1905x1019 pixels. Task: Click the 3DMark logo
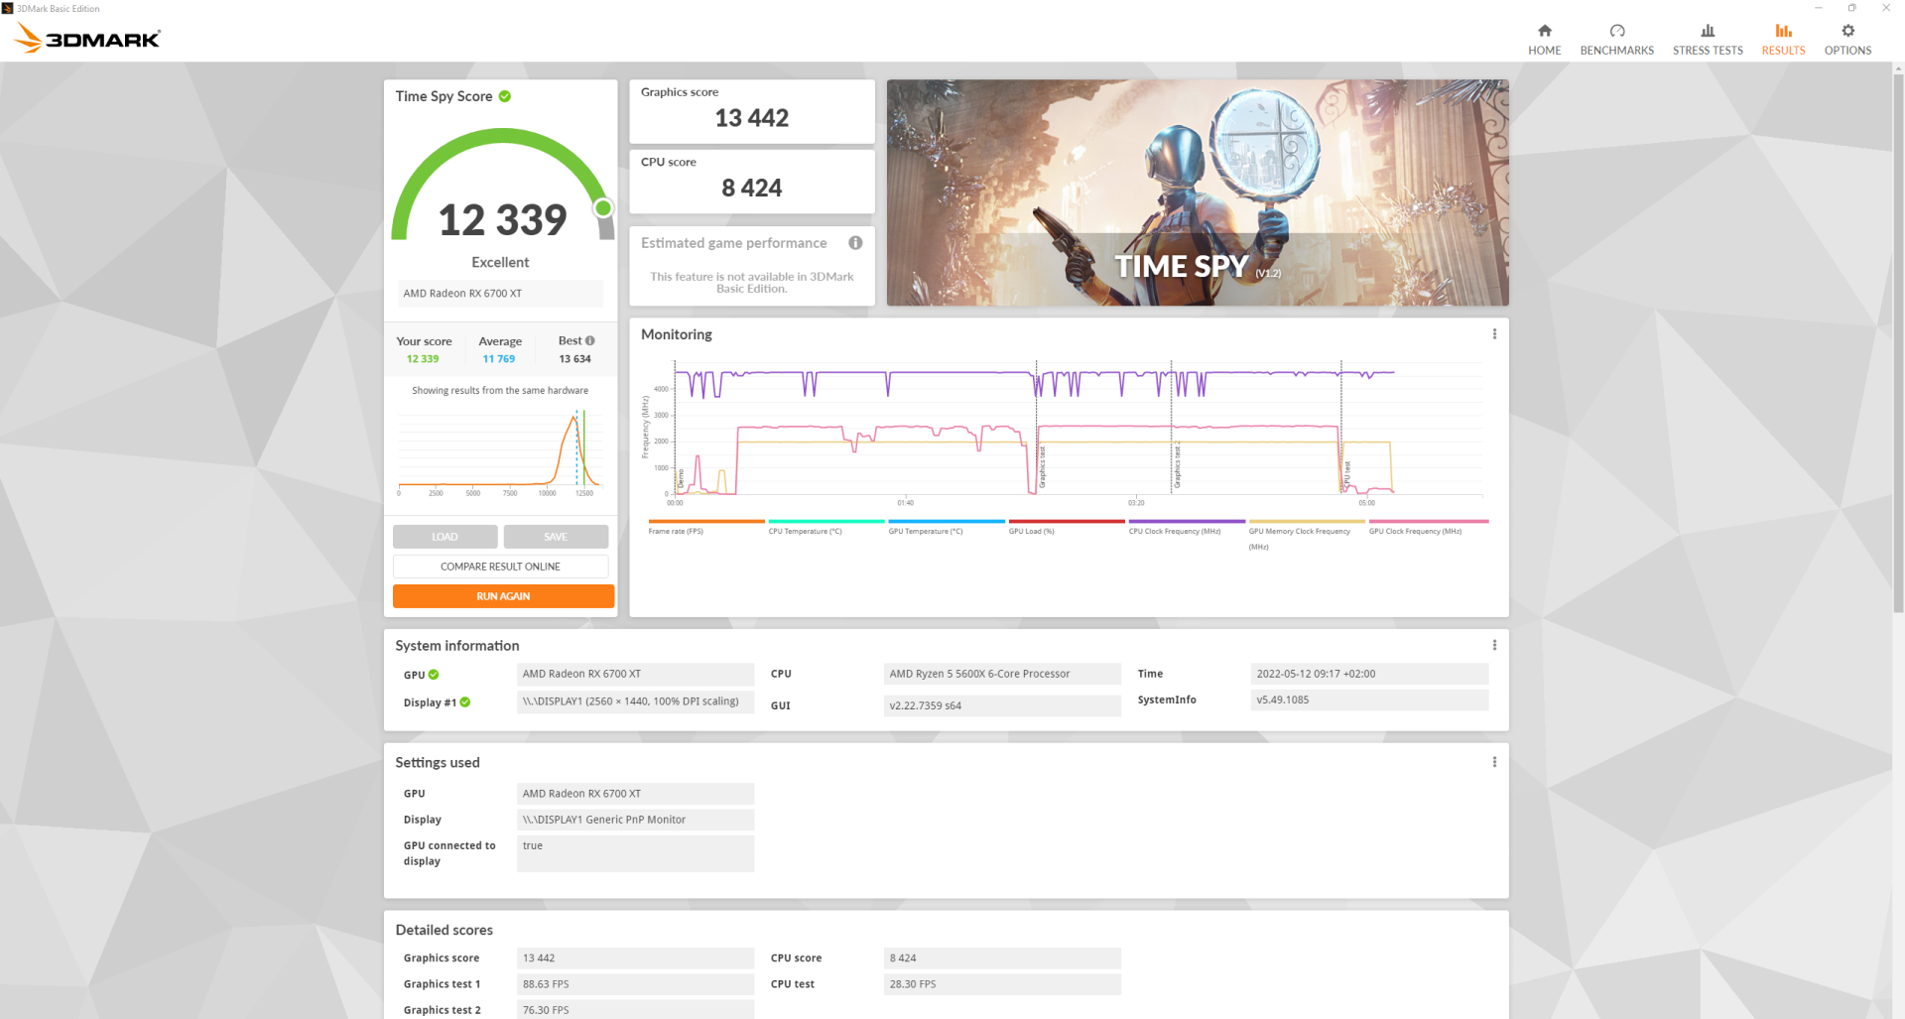pyautogui.click(x=87, y=38)
